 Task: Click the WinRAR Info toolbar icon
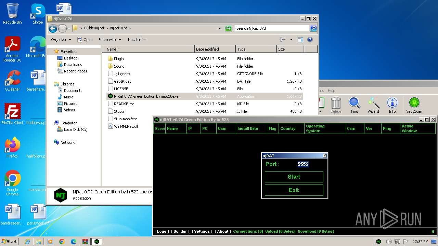(392, 105)
